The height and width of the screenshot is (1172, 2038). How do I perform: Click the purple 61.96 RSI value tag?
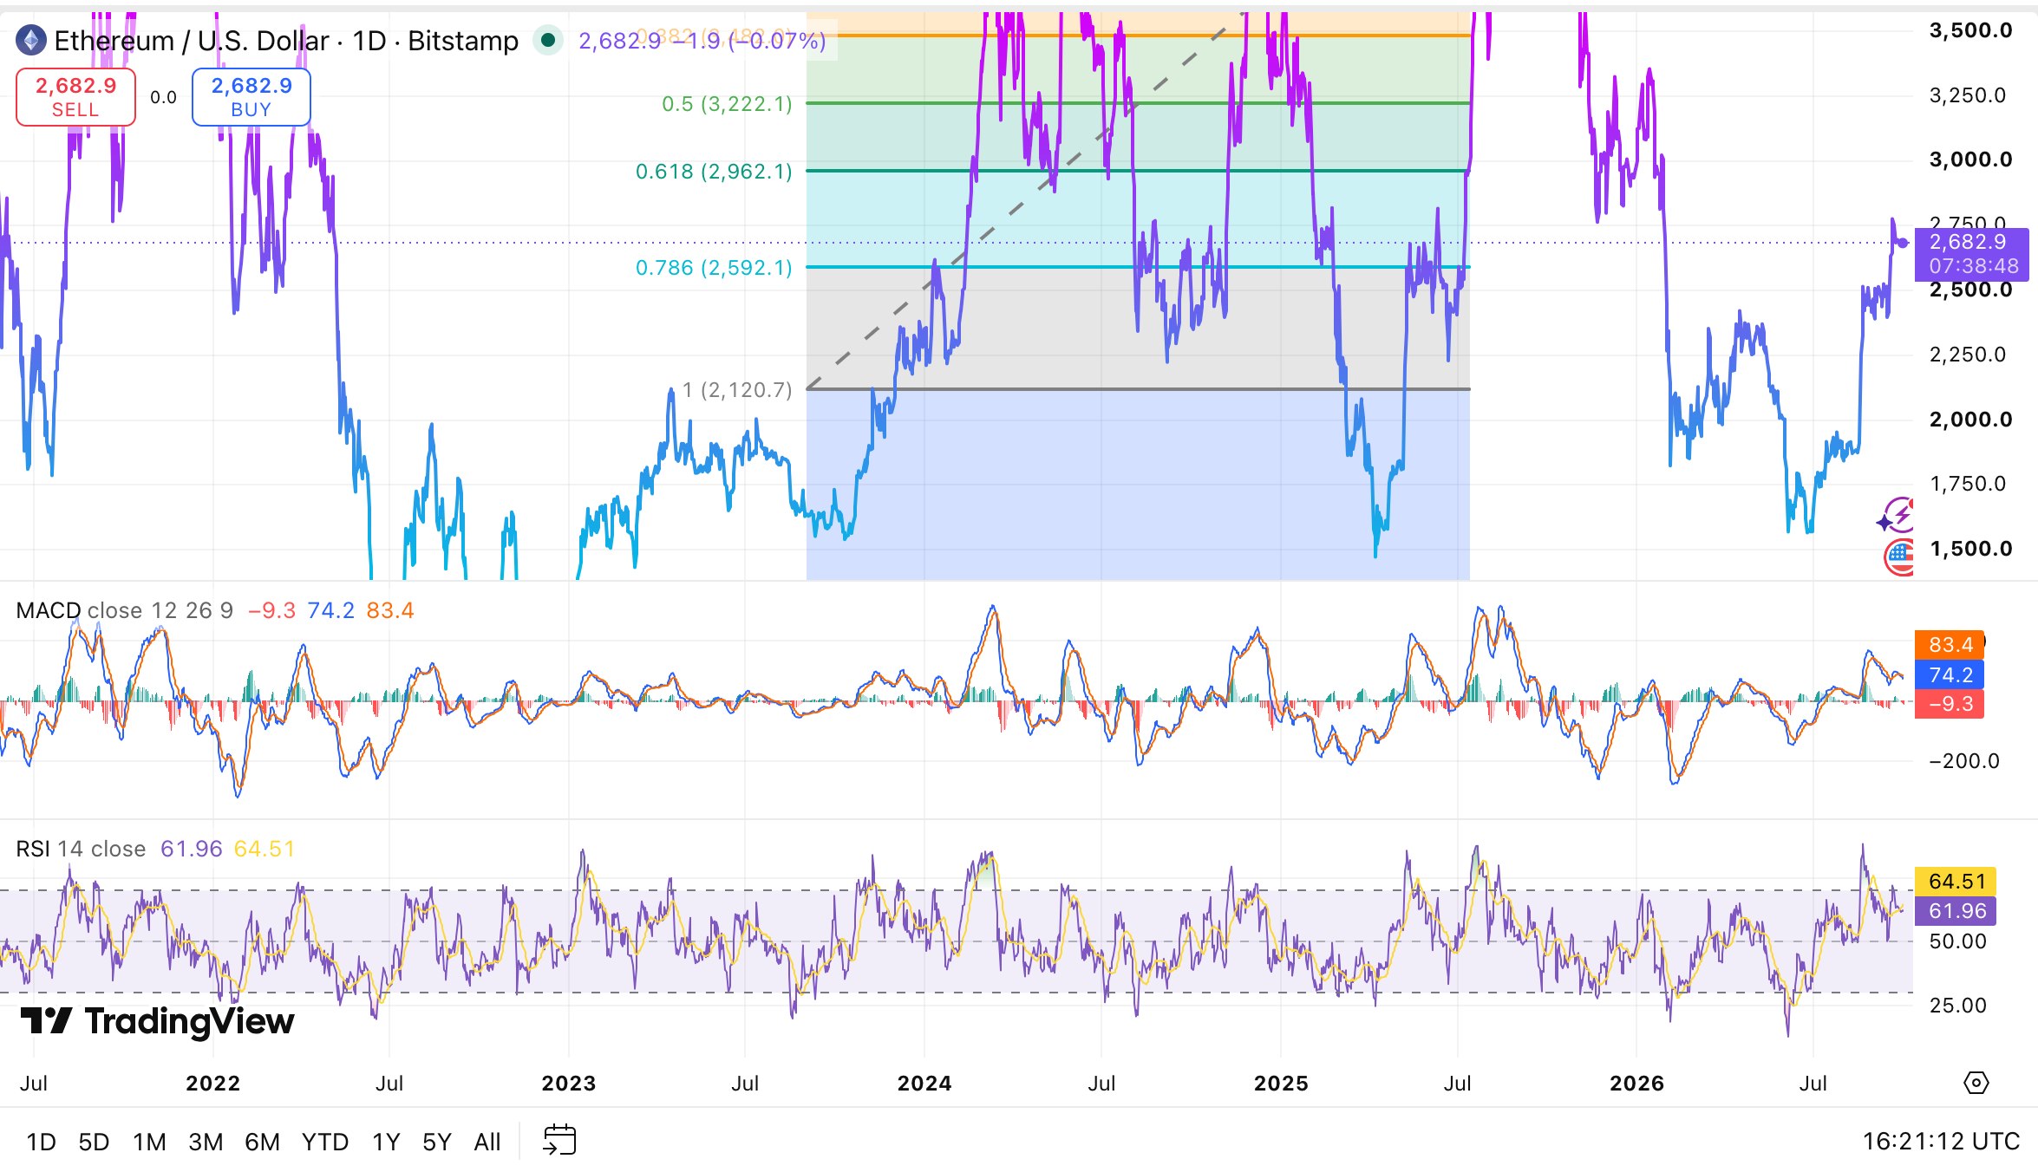(1956, 911)
